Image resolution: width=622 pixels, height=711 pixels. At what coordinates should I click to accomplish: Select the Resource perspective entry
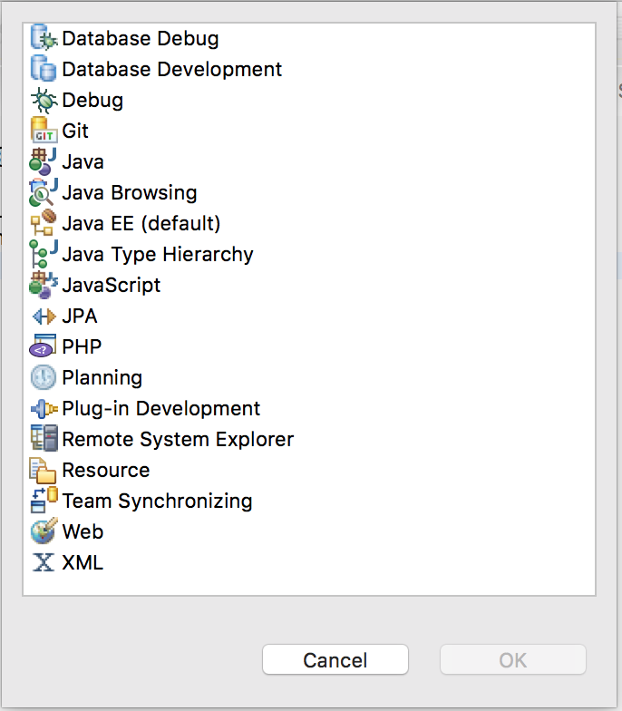coord(105,470)
